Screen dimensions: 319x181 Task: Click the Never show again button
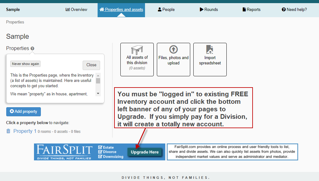(26, 64)
